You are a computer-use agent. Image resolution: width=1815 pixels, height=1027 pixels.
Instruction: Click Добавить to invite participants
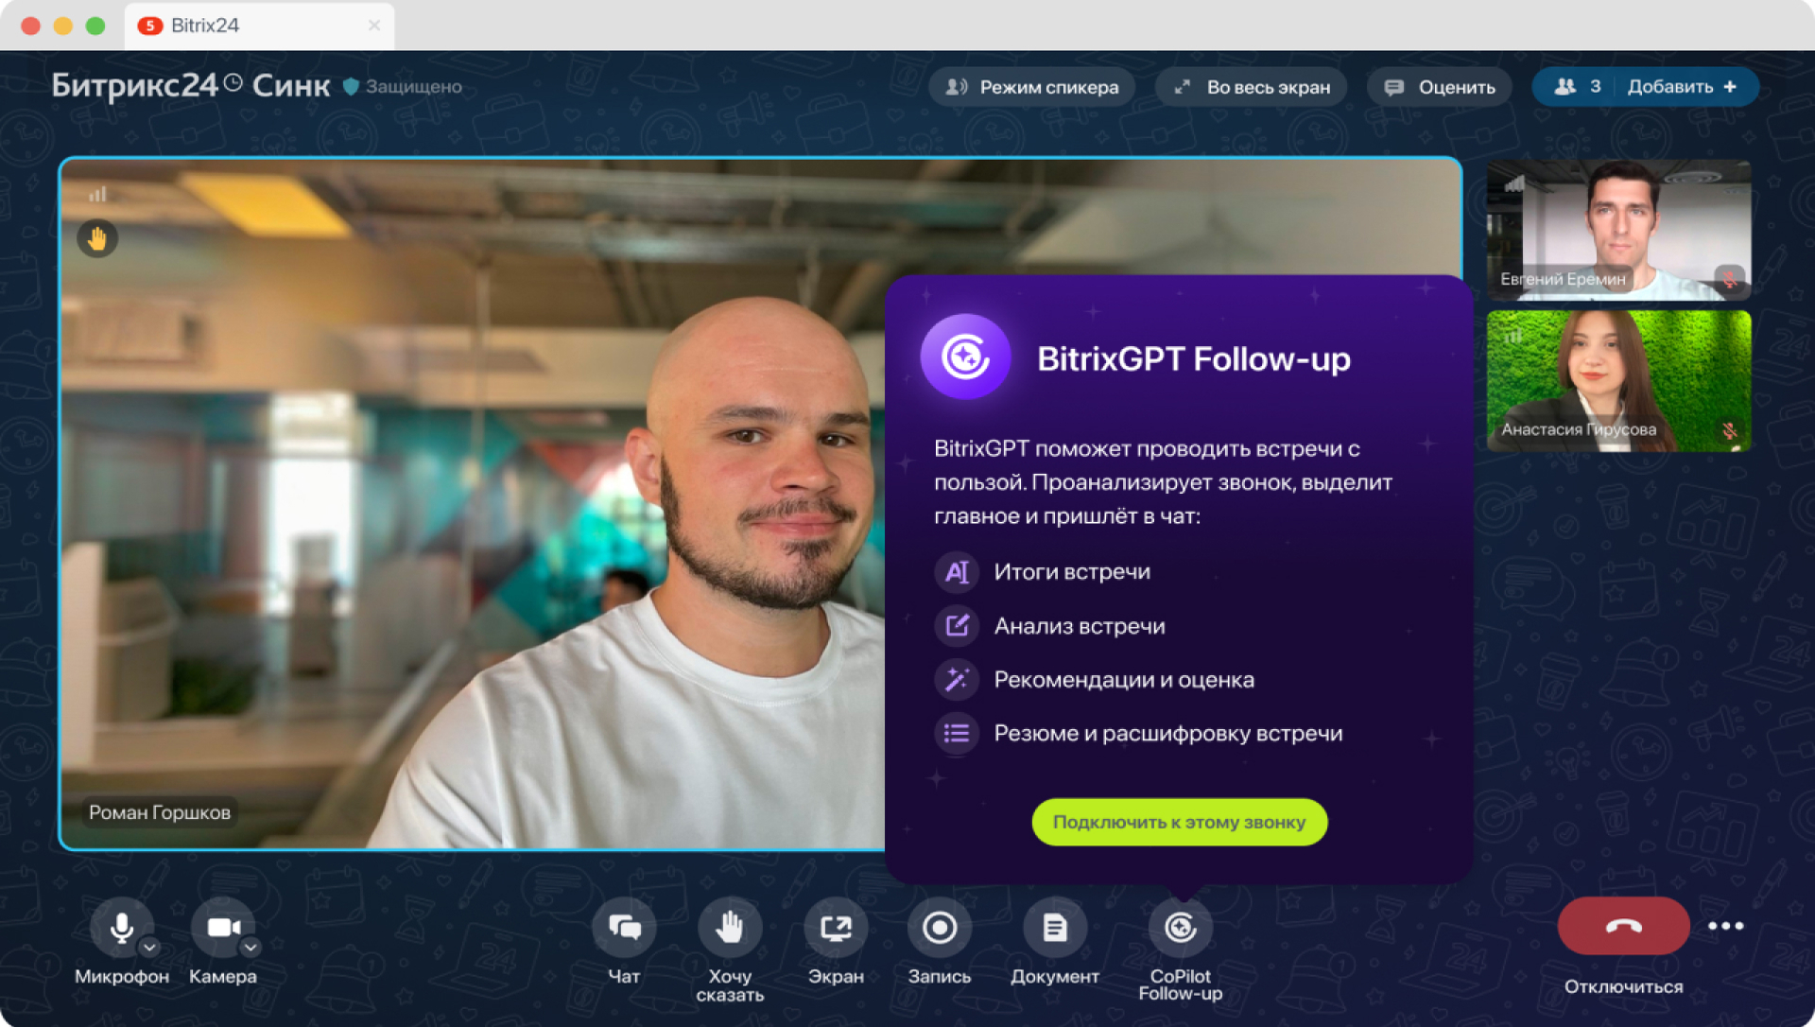[1683, 87]
